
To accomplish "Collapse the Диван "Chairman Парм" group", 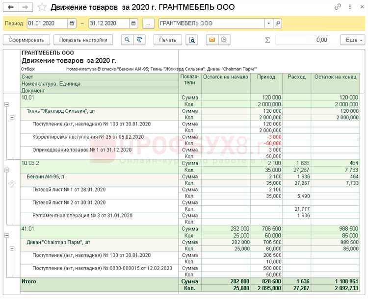I will [x=12, y=249].
